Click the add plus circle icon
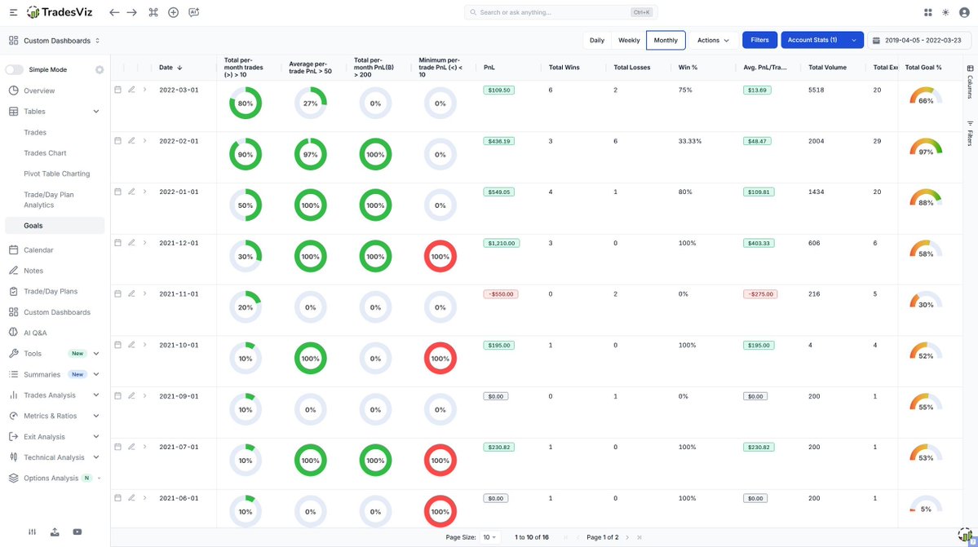The image size is (978, 547). [x=173, y=12]
